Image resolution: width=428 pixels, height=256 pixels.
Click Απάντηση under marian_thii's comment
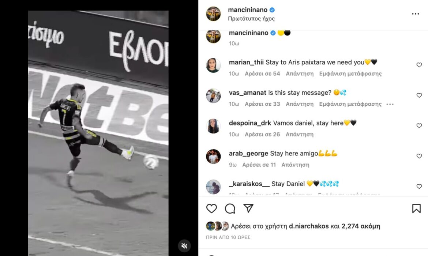pos(300,74)
